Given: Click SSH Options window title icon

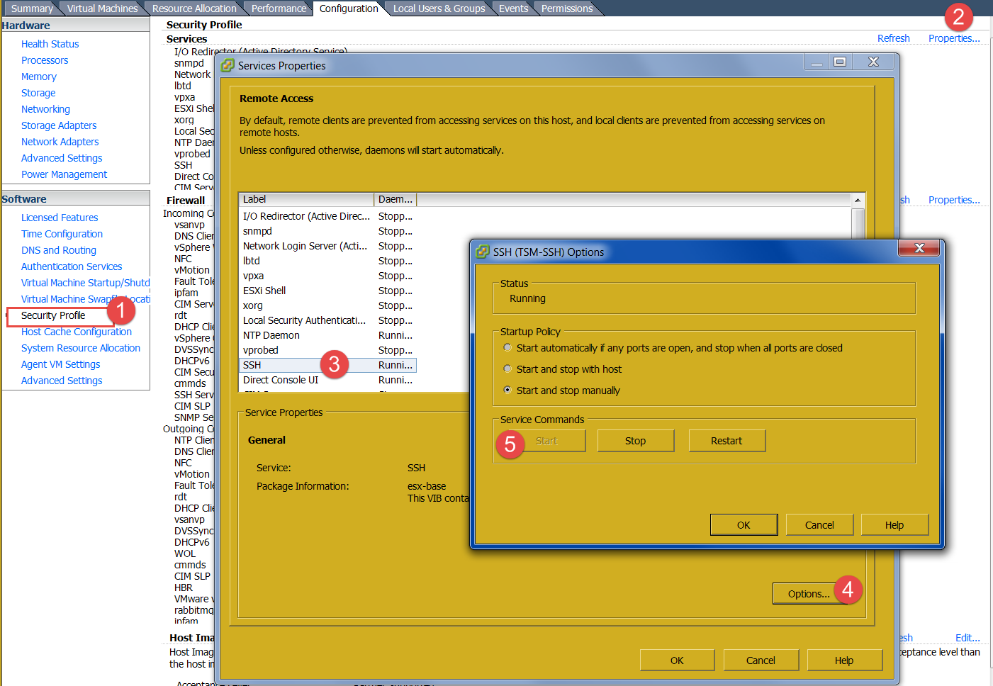Looking at the screenshot, I should tap(483, 252).
